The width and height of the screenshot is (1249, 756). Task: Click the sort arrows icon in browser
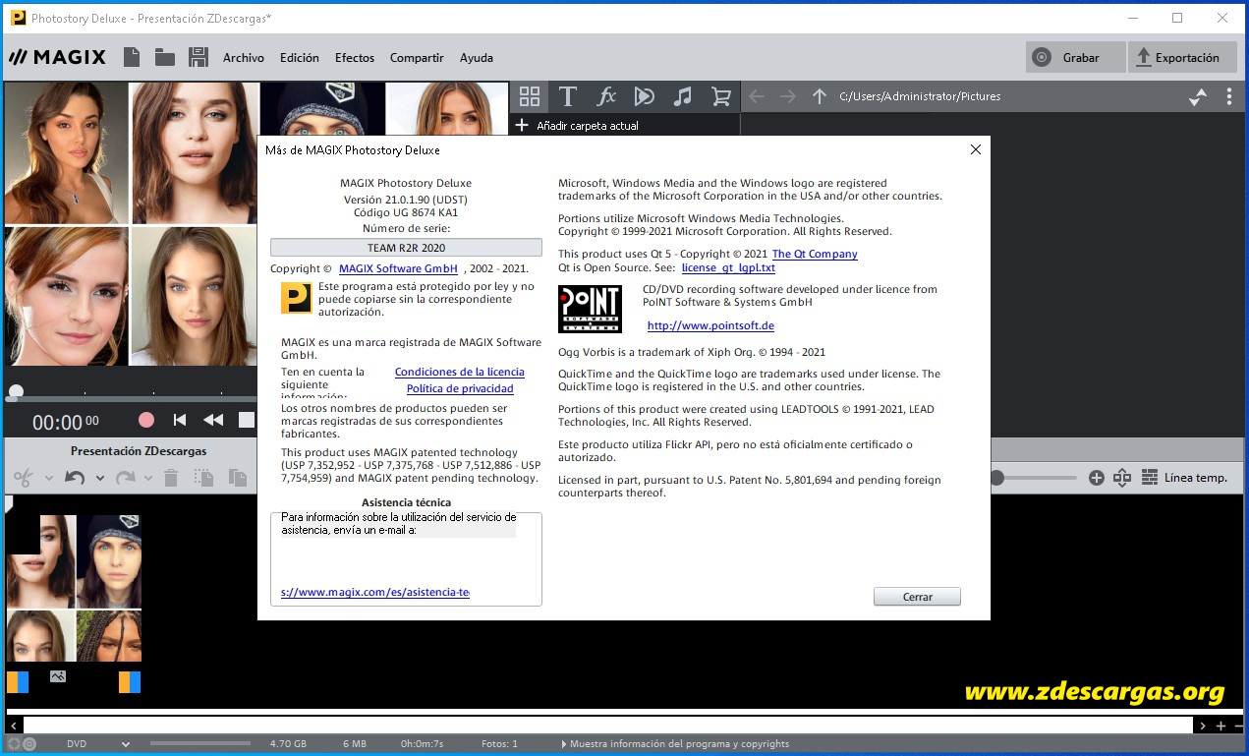tap(1198, 96)
